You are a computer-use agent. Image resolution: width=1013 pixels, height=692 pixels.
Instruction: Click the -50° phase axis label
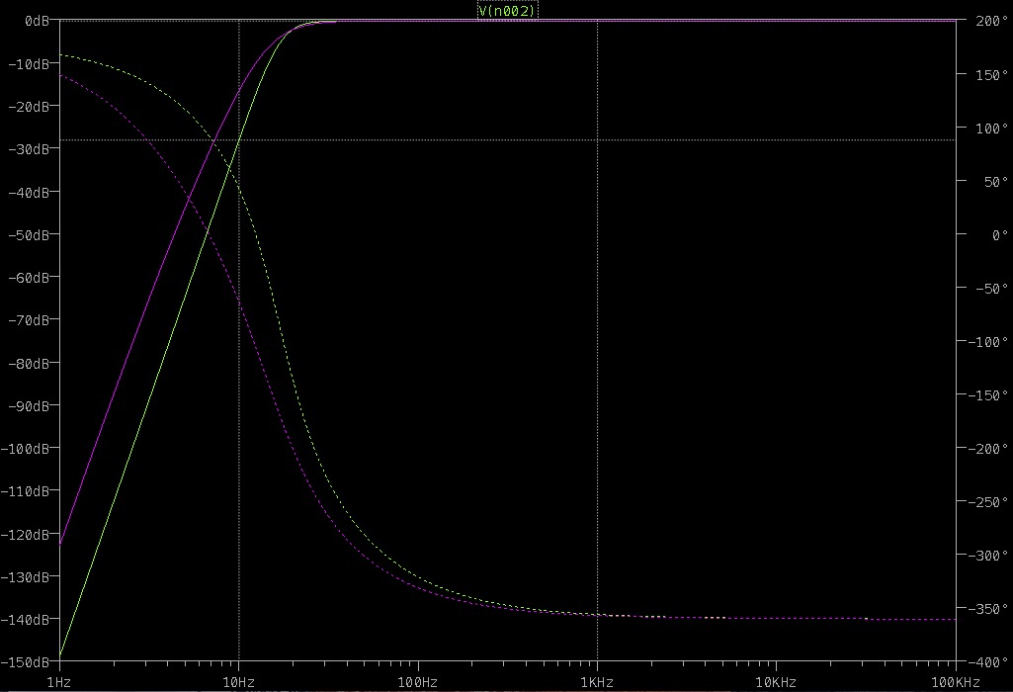point(991,289)
